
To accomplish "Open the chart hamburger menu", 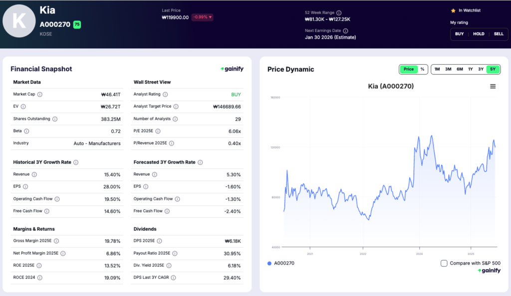I will (x=493, y=86).
